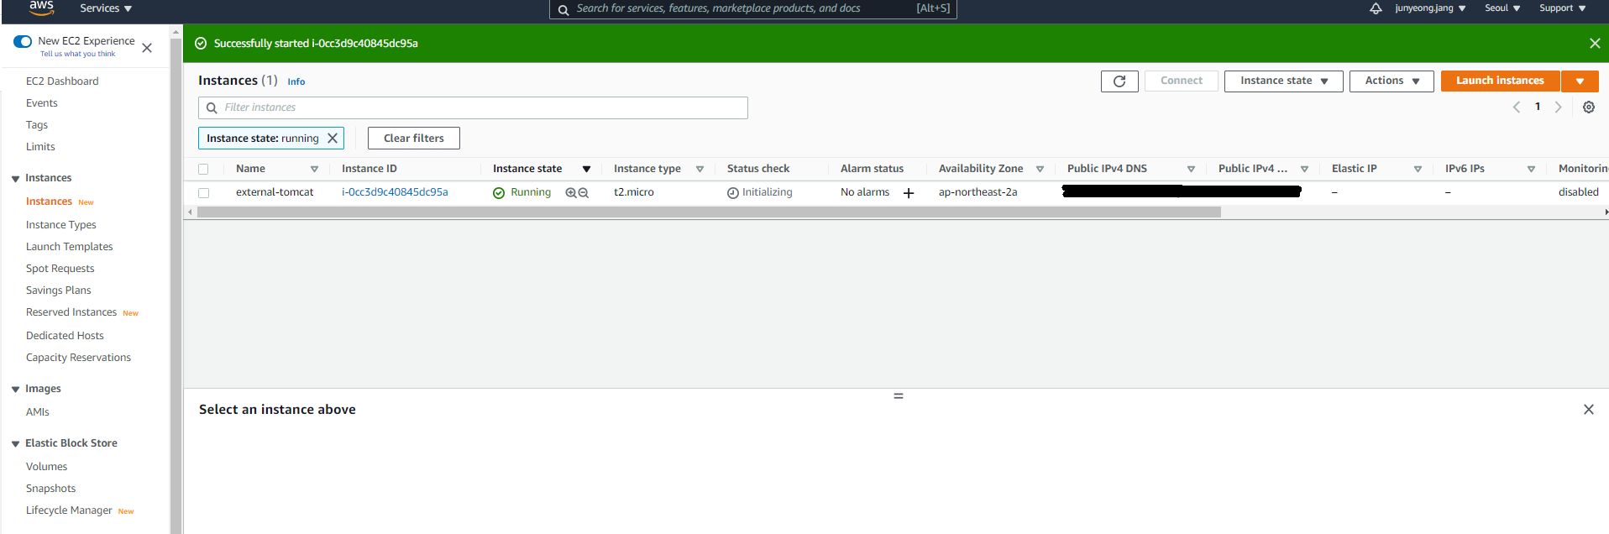Open Savings Plans in sidebar

pyautogui.click(x=59, y=291)
